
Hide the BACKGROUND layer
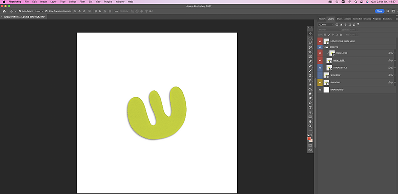pyautogui.click(x=320, y=90)
